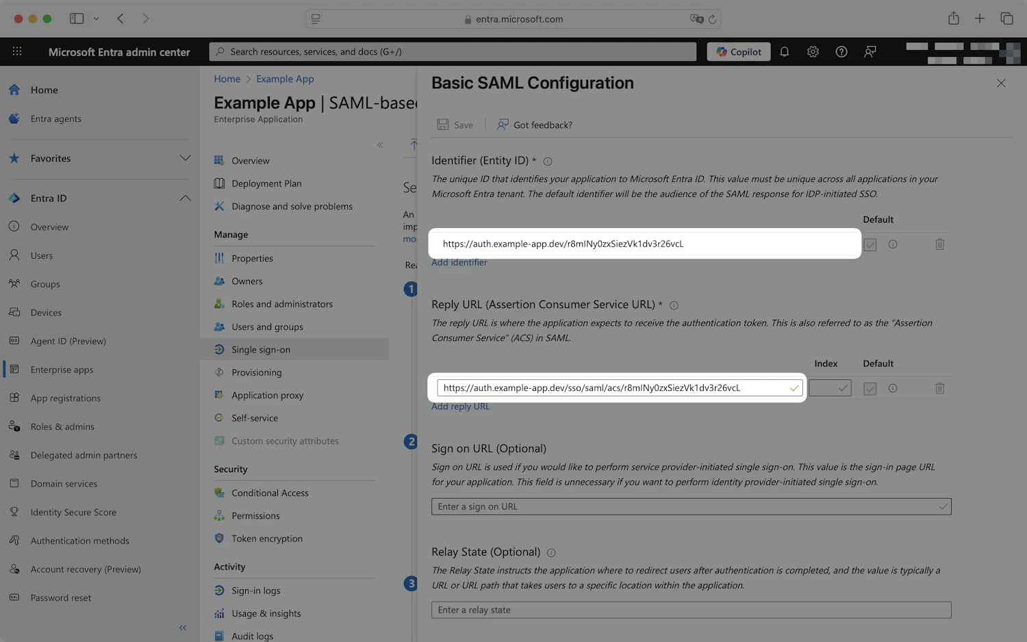Open the settings gear in header
Screen dimensions: 1027x642
pyautogui.click(x=813, y=51)
